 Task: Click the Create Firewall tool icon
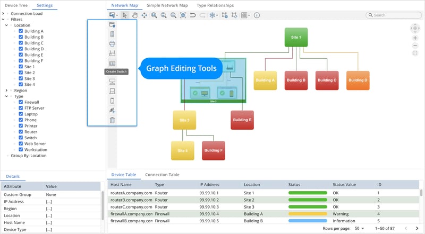[112, 24]
